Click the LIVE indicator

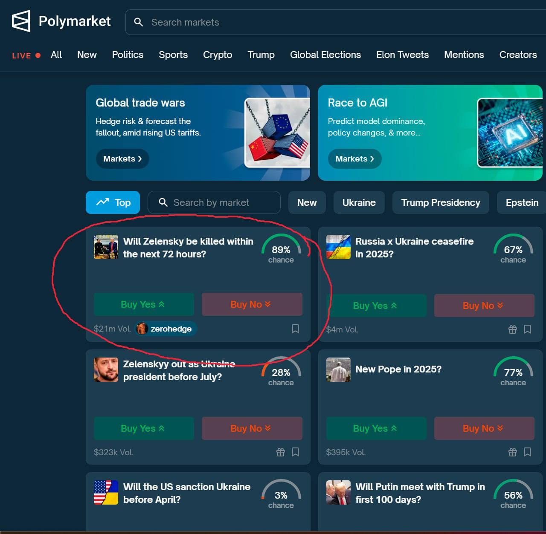[26, 55]
